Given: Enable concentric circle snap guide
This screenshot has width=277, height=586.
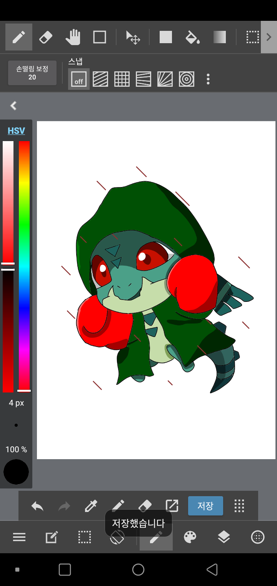Looking at the screenshot, I should tap(187, 79).
